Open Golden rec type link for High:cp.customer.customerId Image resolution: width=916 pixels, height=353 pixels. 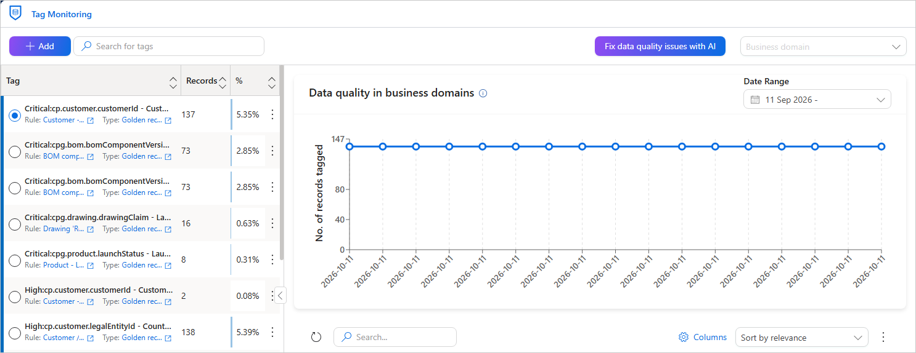(142, 301)
